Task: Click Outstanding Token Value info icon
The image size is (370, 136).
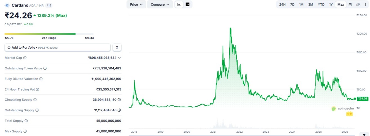Action: click(x=45, y=68)
